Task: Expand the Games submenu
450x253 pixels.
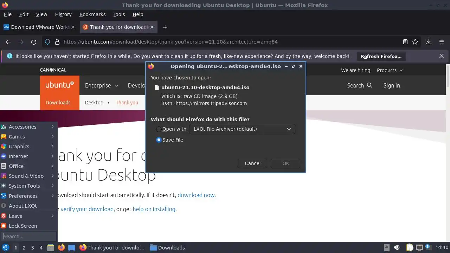Action: pyautogui.click(x=29, y=137)
